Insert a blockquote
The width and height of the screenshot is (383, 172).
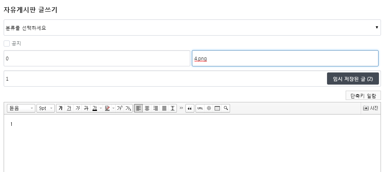click(x=190, y=108)
